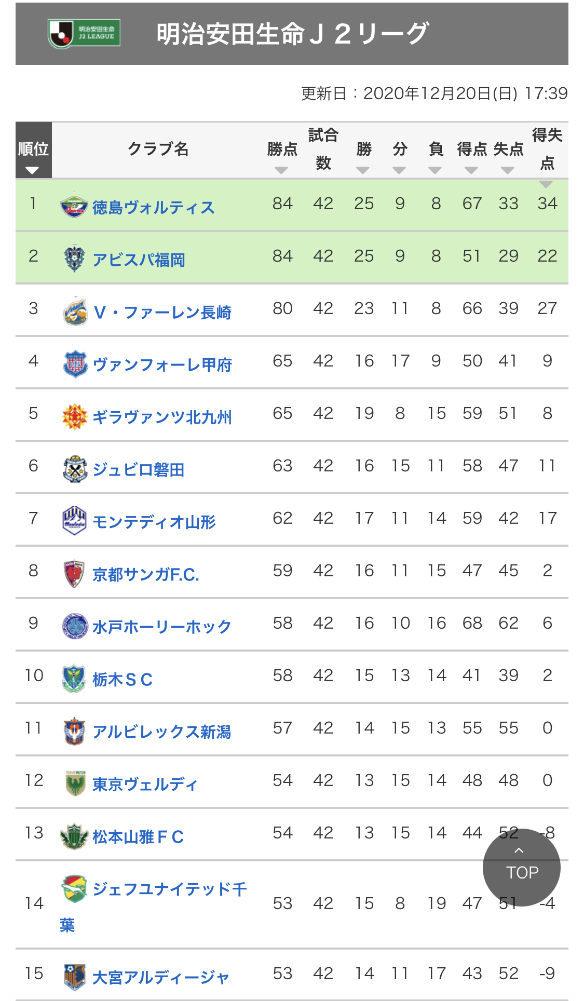The height and width of the screenshot is (1001, 584).
Task: Click the Montedio Yamagata club crest
Action: (74, 521)
